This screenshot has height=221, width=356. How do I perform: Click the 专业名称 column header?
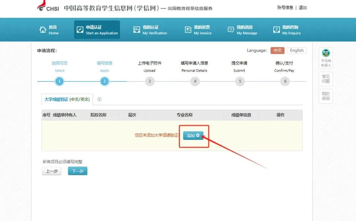coord(185,115)
